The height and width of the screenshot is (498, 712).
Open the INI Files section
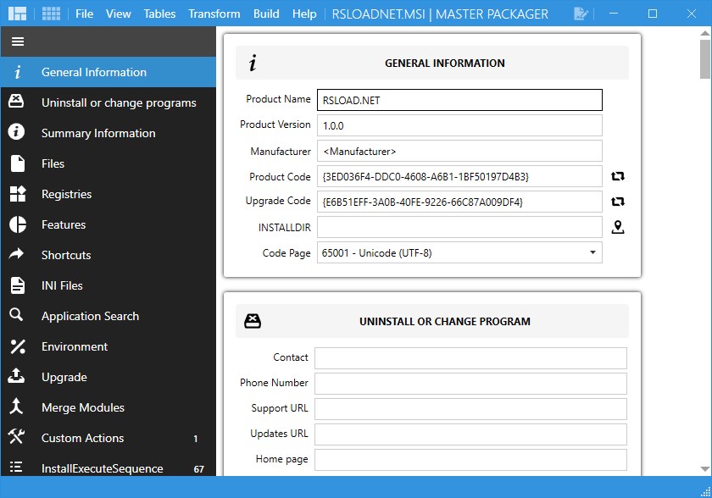(108, 285)
